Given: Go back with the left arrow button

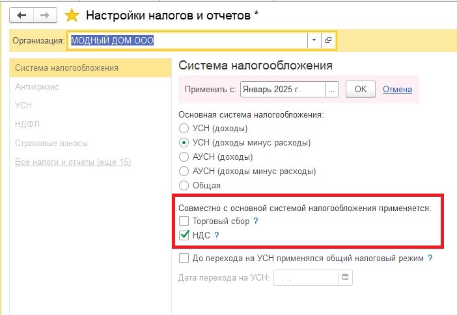Looking at the screenshot, I should click(x=21, y=15).
